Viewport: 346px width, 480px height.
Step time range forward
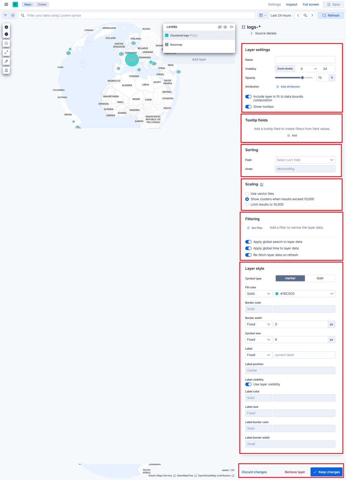[313, 16]
